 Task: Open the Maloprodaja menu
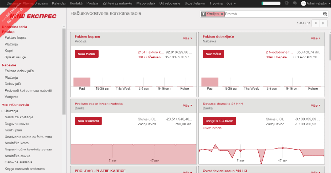tap(146, 3)
